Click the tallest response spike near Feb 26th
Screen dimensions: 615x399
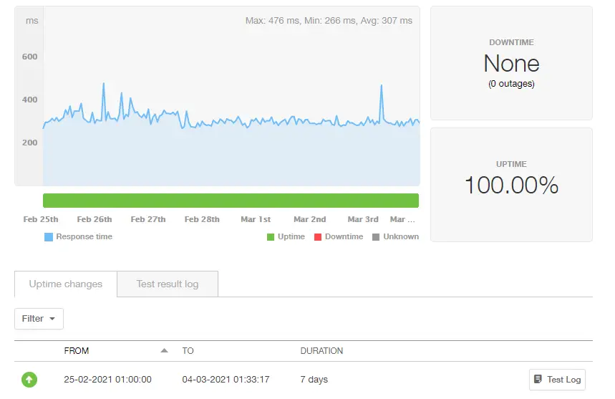click(x=104, y=85)
